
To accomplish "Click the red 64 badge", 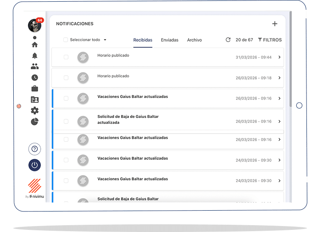I will (x=40, y=20).
